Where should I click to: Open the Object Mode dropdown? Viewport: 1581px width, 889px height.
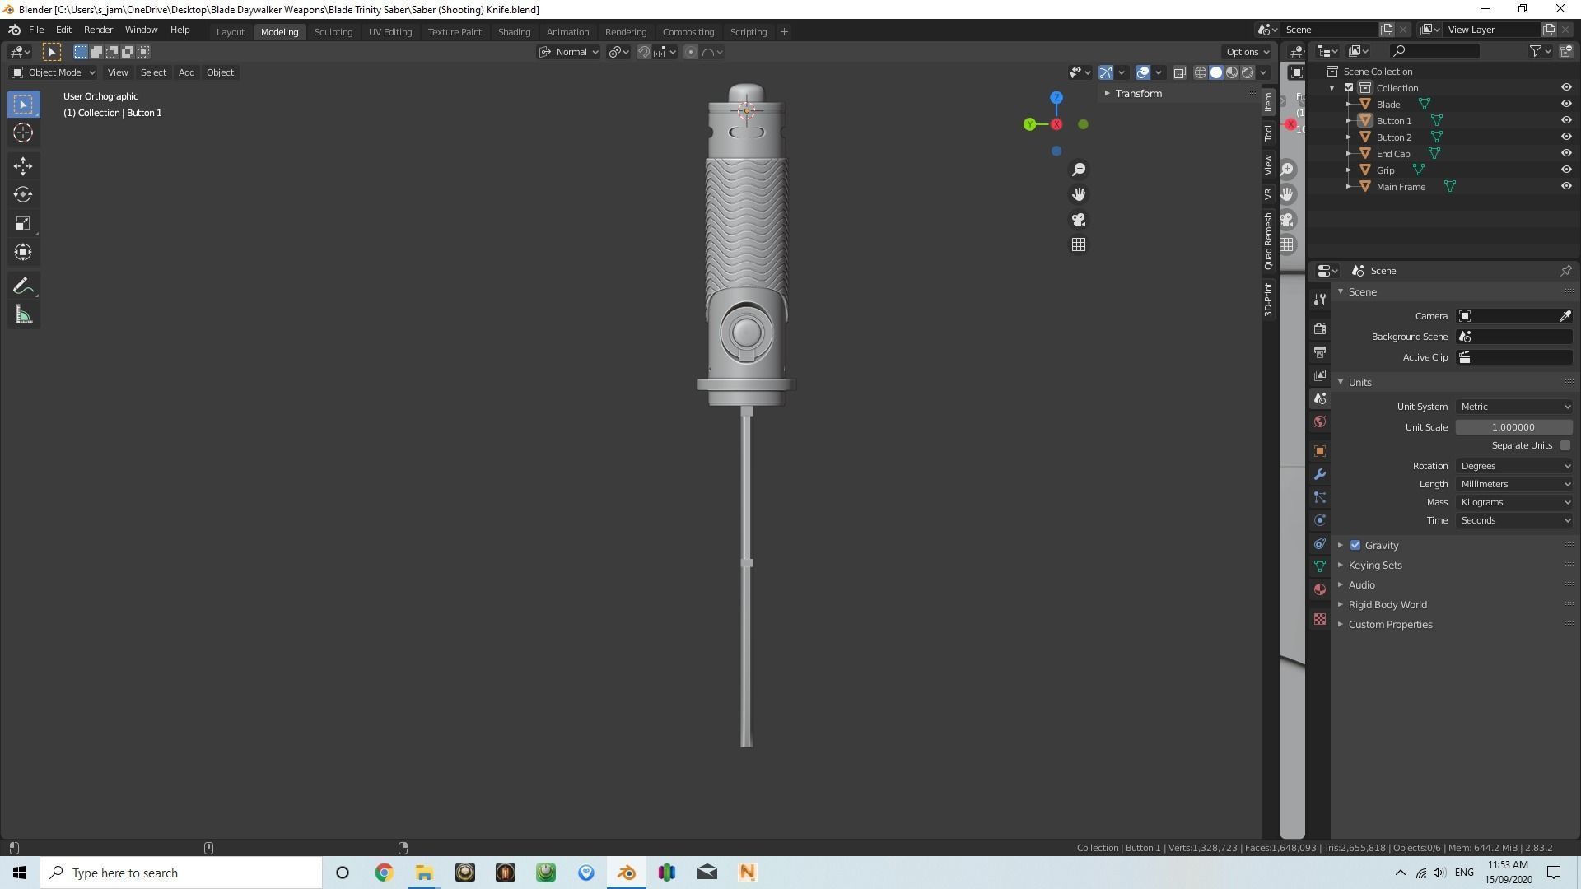(x=54, y=72)
